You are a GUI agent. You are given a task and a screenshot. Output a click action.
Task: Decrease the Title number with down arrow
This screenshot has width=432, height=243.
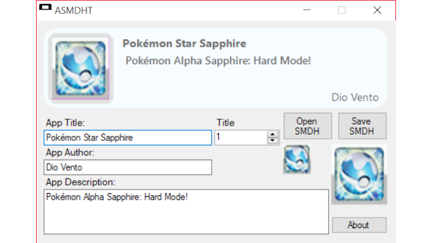coord(272,140)
